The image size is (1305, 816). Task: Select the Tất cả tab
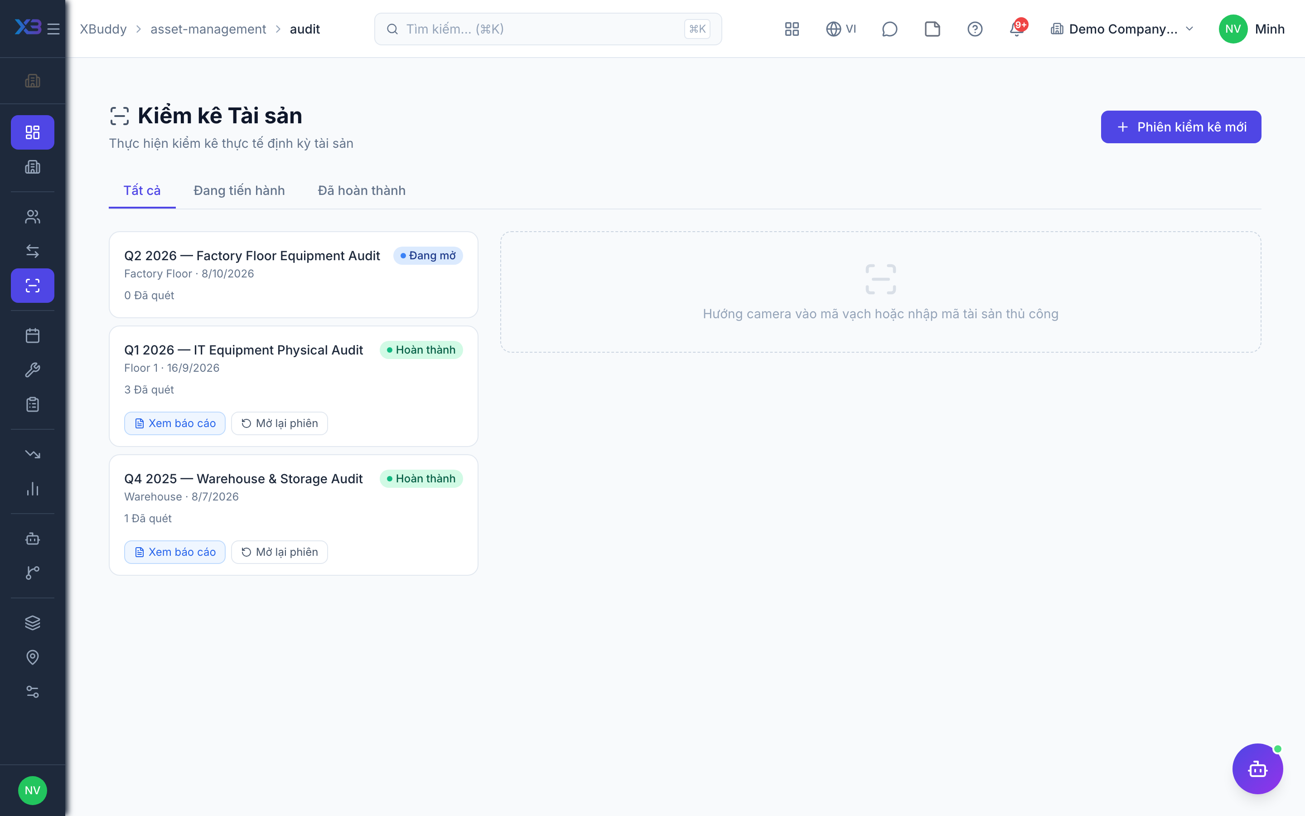tap(142, 190)
